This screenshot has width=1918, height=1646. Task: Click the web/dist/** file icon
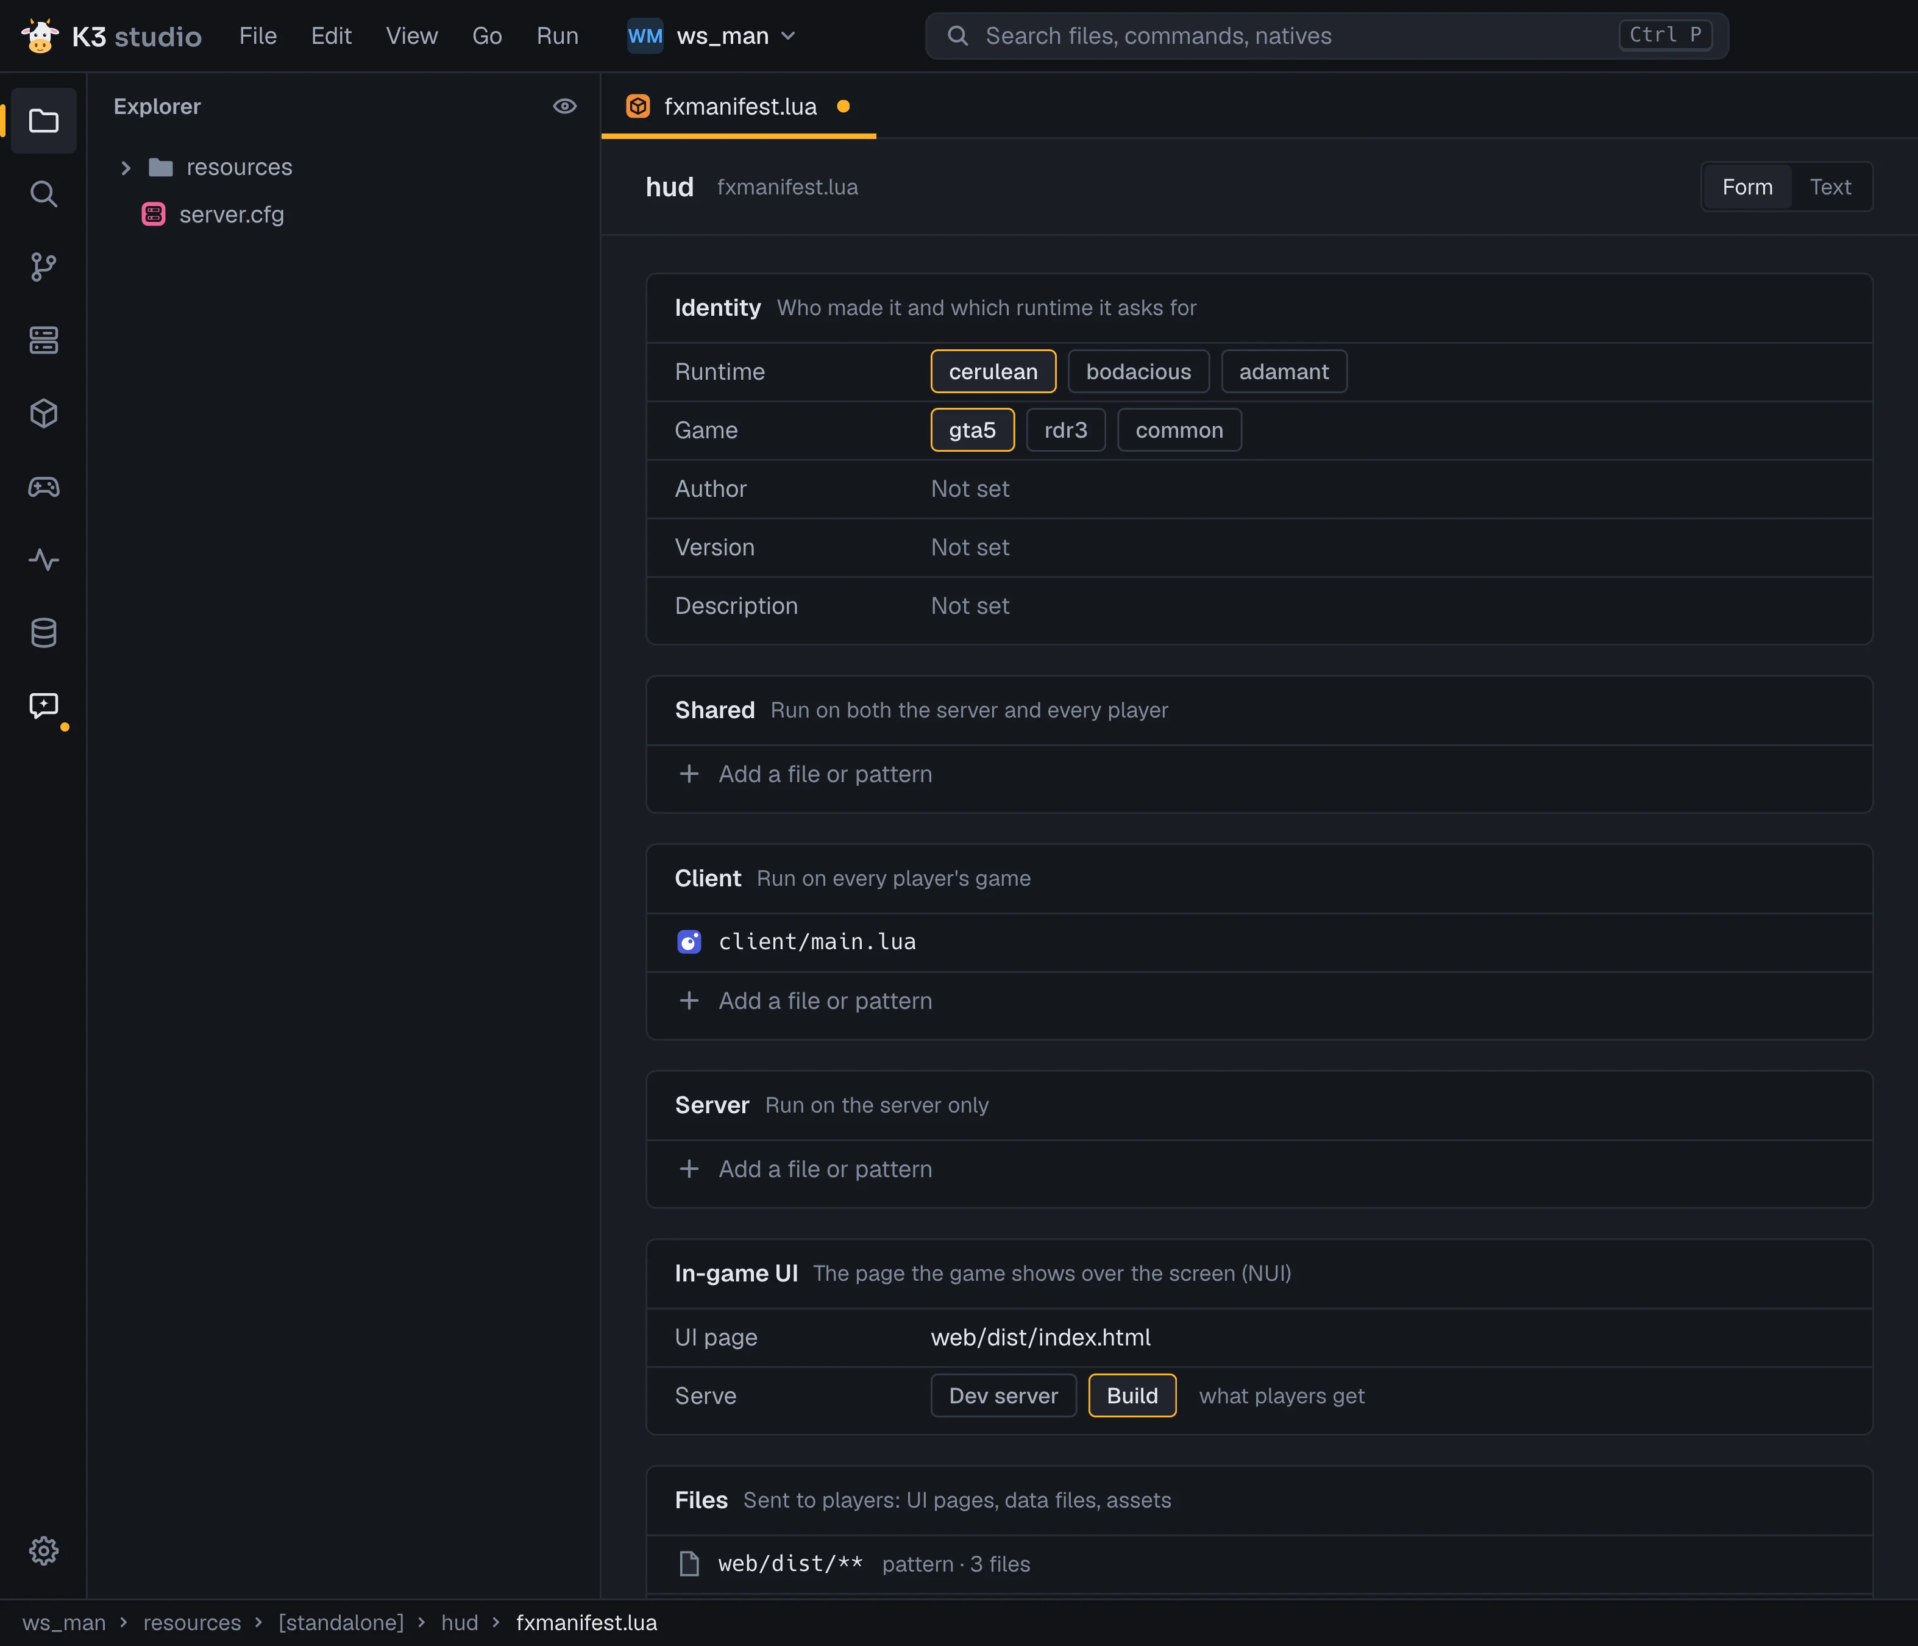click(x=689, y=1564)
